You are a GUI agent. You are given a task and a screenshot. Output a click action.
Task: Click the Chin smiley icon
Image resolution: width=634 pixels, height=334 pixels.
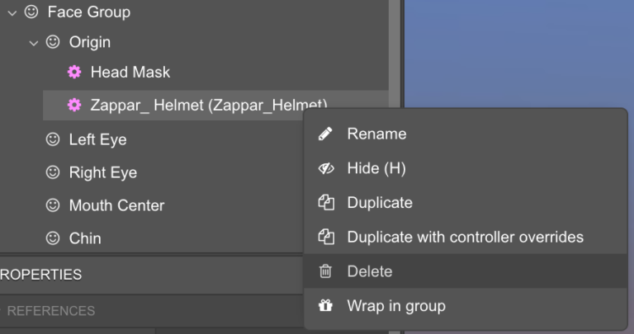pyautogui.click(x=53, y=238)
